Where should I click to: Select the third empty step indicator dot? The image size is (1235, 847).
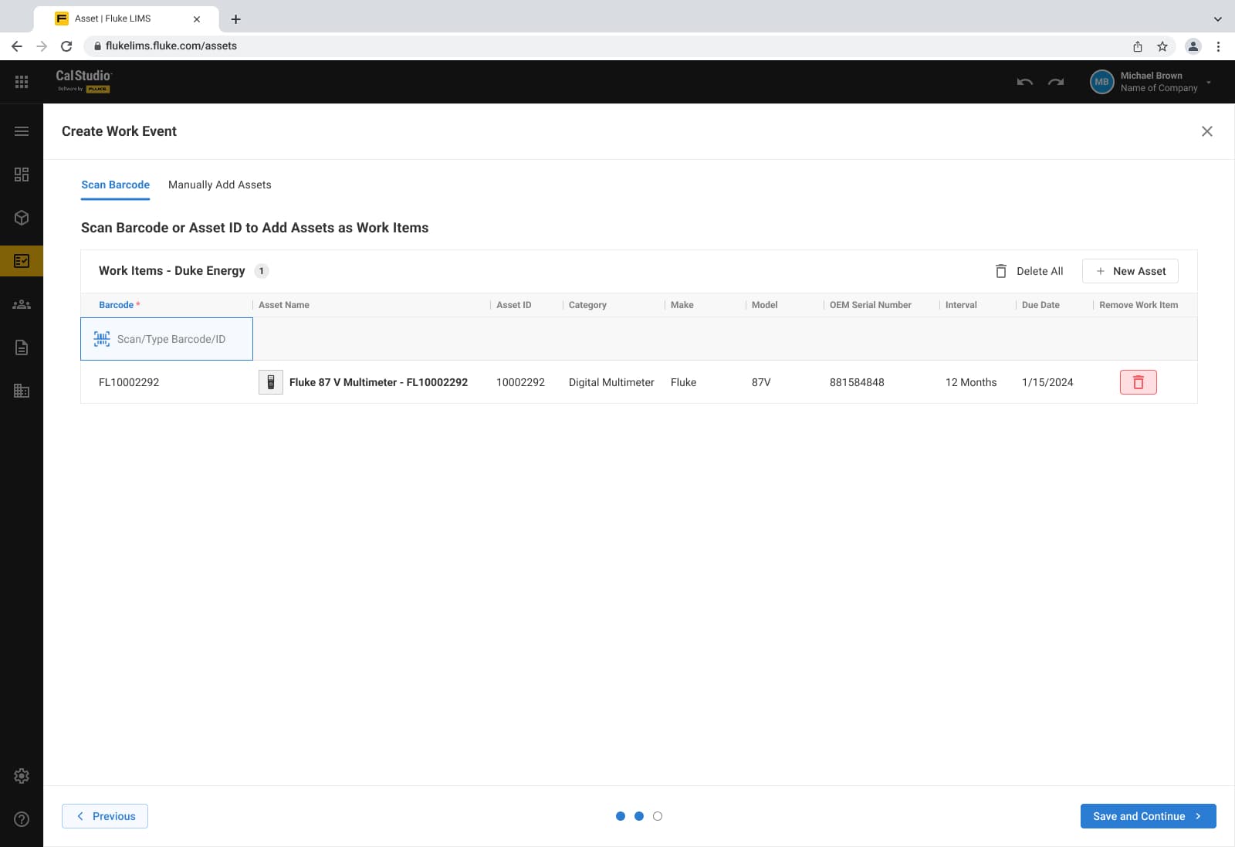[x=658, y=816]
